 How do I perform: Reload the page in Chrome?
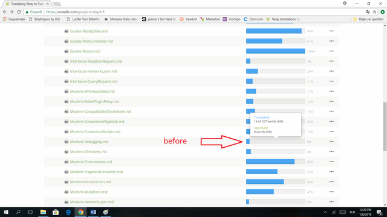point(19,12)
